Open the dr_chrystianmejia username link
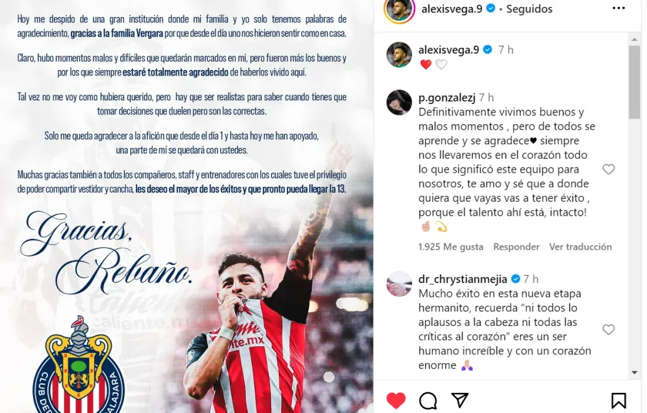The width and height of the screenshot is (647, 413). pyautogui.click(x=463, y=279)
